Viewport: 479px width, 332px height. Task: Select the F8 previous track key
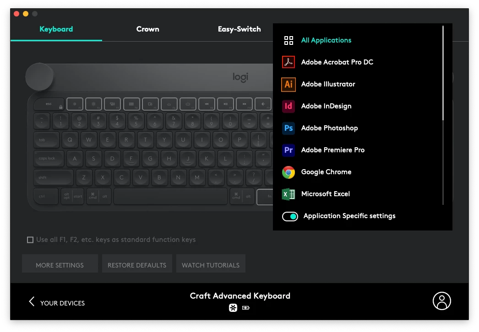coord(207,104)
